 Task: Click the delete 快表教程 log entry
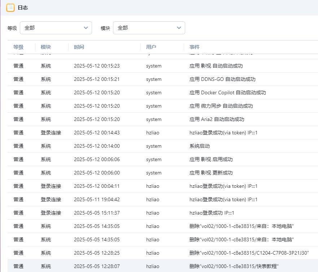point(234,267)
